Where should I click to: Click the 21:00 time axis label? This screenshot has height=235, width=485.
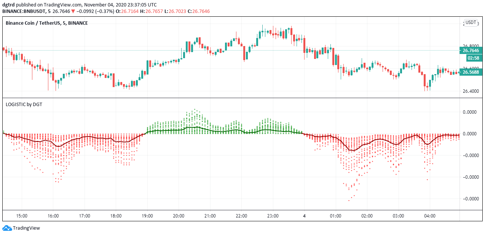tap(210, 216)
